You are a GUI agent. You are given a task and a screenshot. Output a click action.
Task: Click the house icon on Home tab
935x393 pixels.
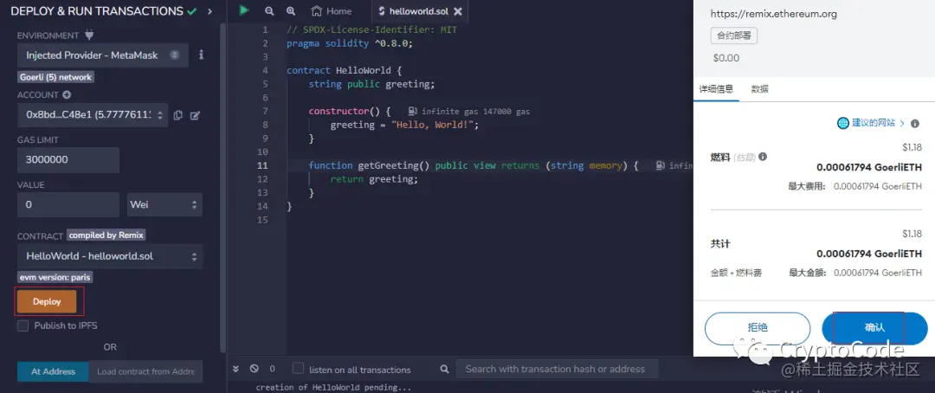click(x=317, y=11)
